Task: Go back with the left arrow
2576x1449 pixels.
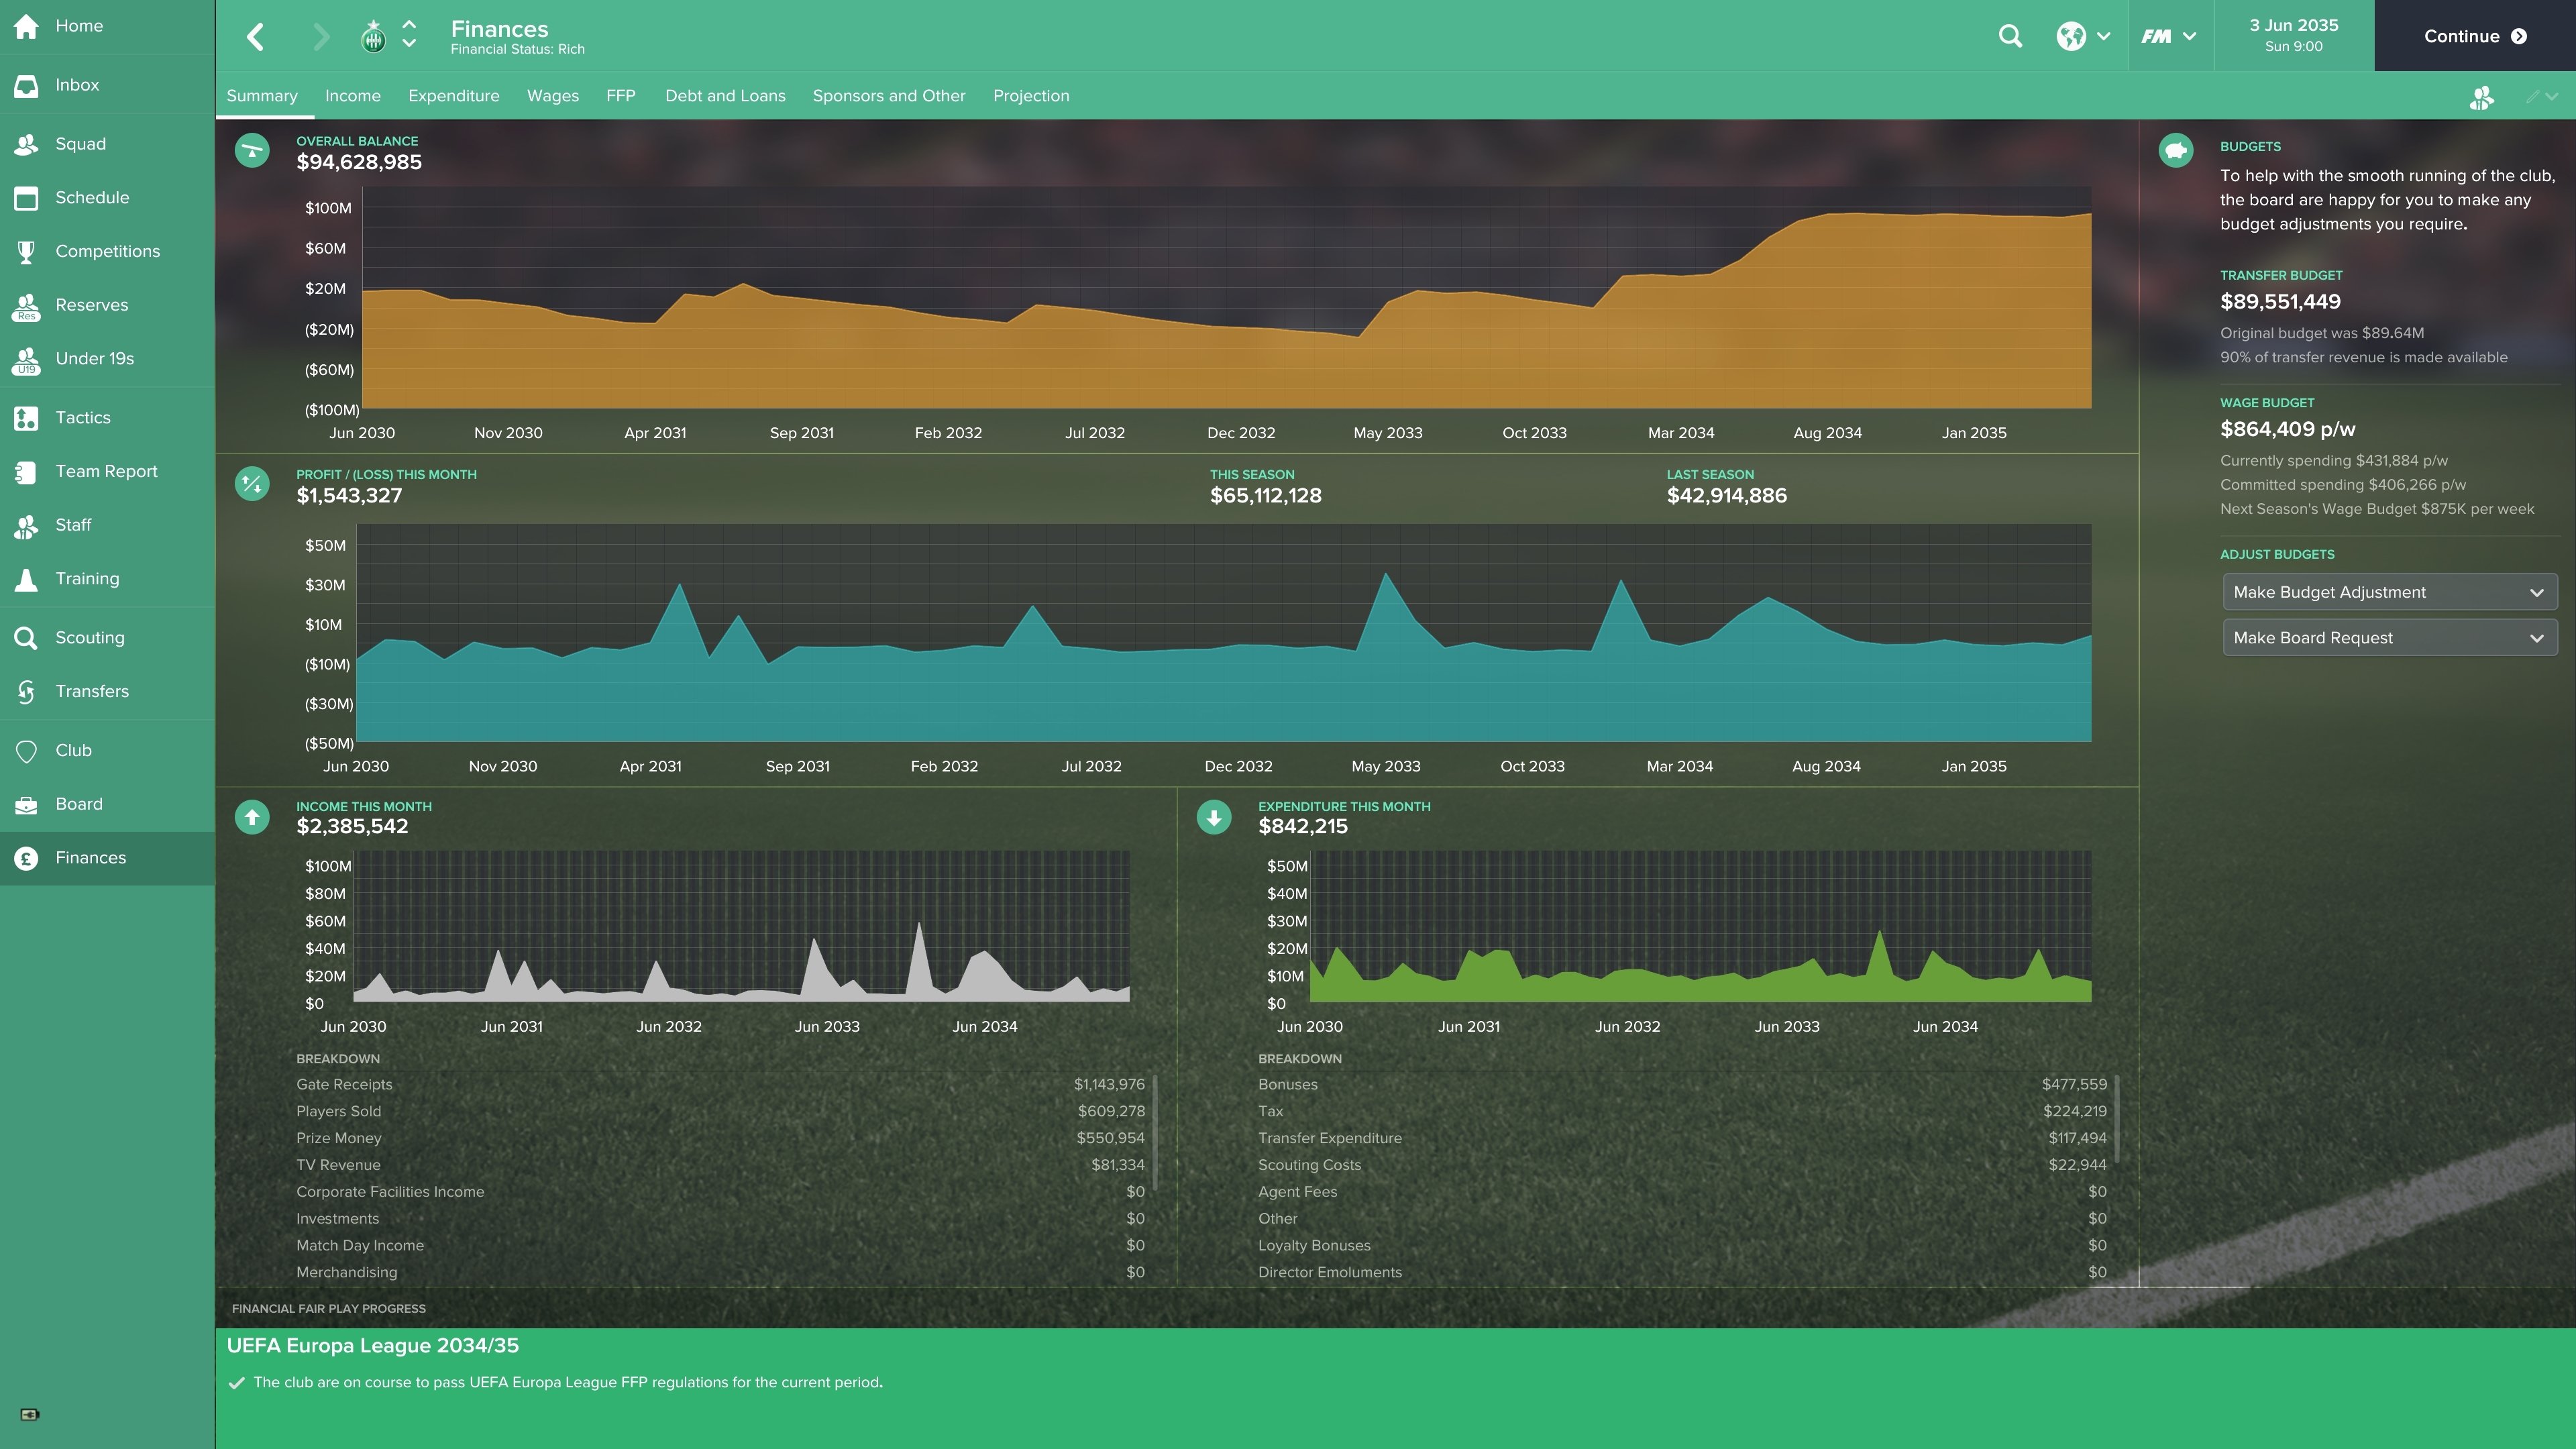Action: tap(256, 37)
